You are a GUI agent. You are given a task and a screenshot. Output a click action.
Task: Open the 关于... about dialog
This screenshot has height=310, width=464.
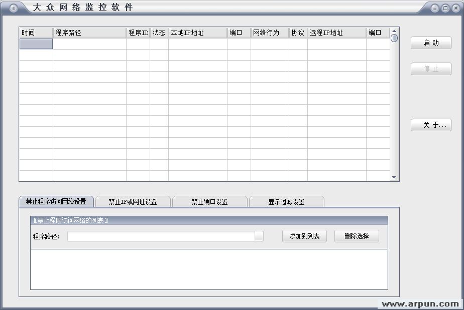click(431, 125)
